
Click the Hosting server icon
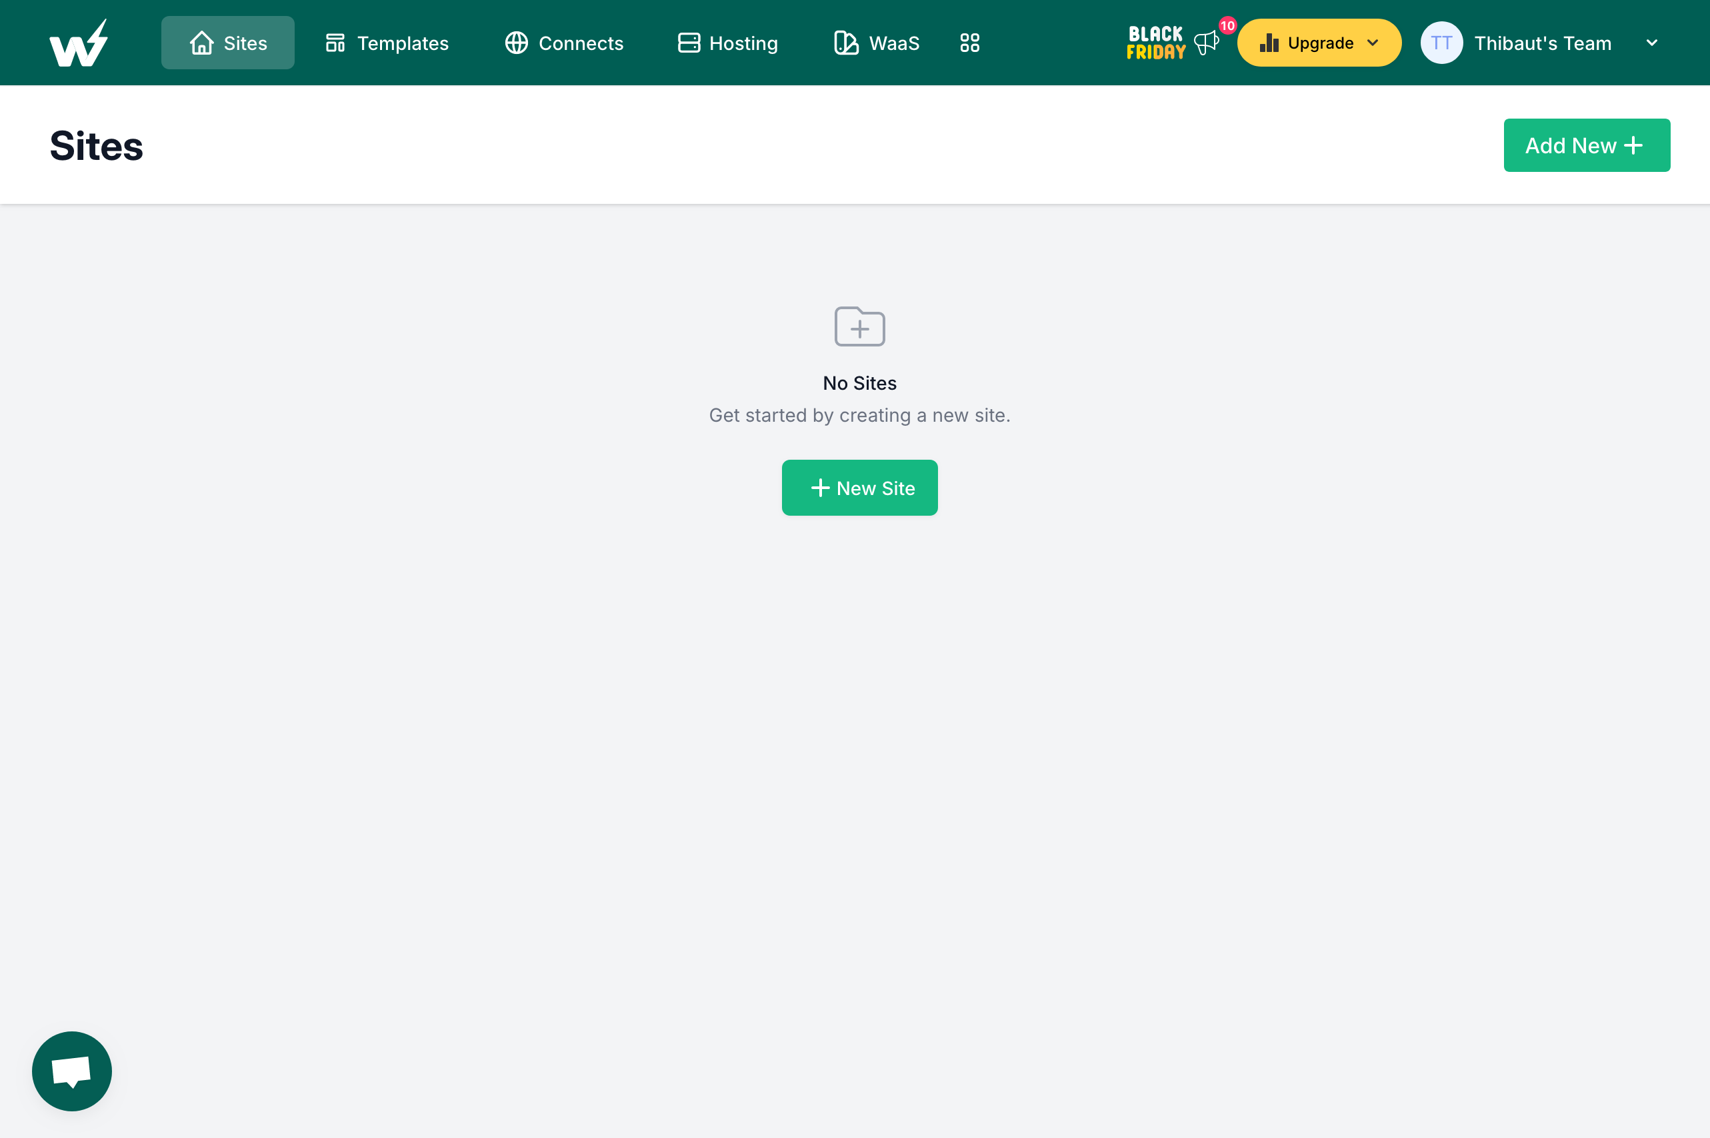689,43
